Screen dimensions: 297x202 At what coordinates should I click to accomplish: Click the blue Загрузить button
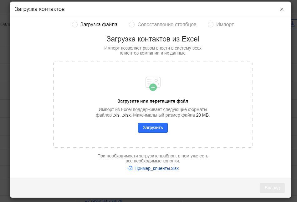click(x=153, y=128)
